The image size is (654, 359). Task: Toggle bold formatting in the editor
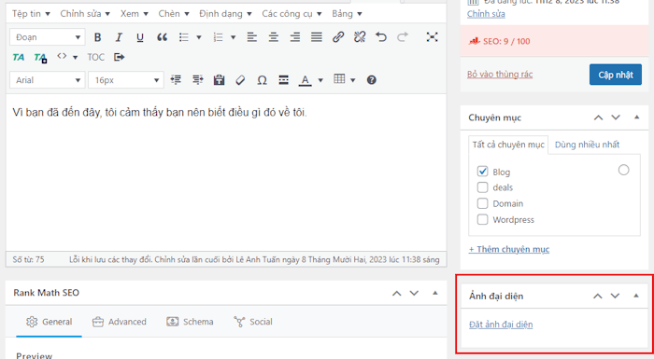pos(97,37)
